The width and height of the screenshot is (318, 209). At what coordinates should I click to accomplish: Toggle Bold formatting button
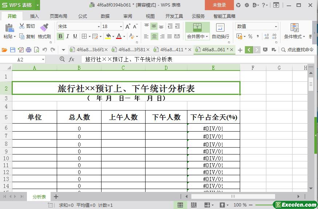(x=60, y=36)
